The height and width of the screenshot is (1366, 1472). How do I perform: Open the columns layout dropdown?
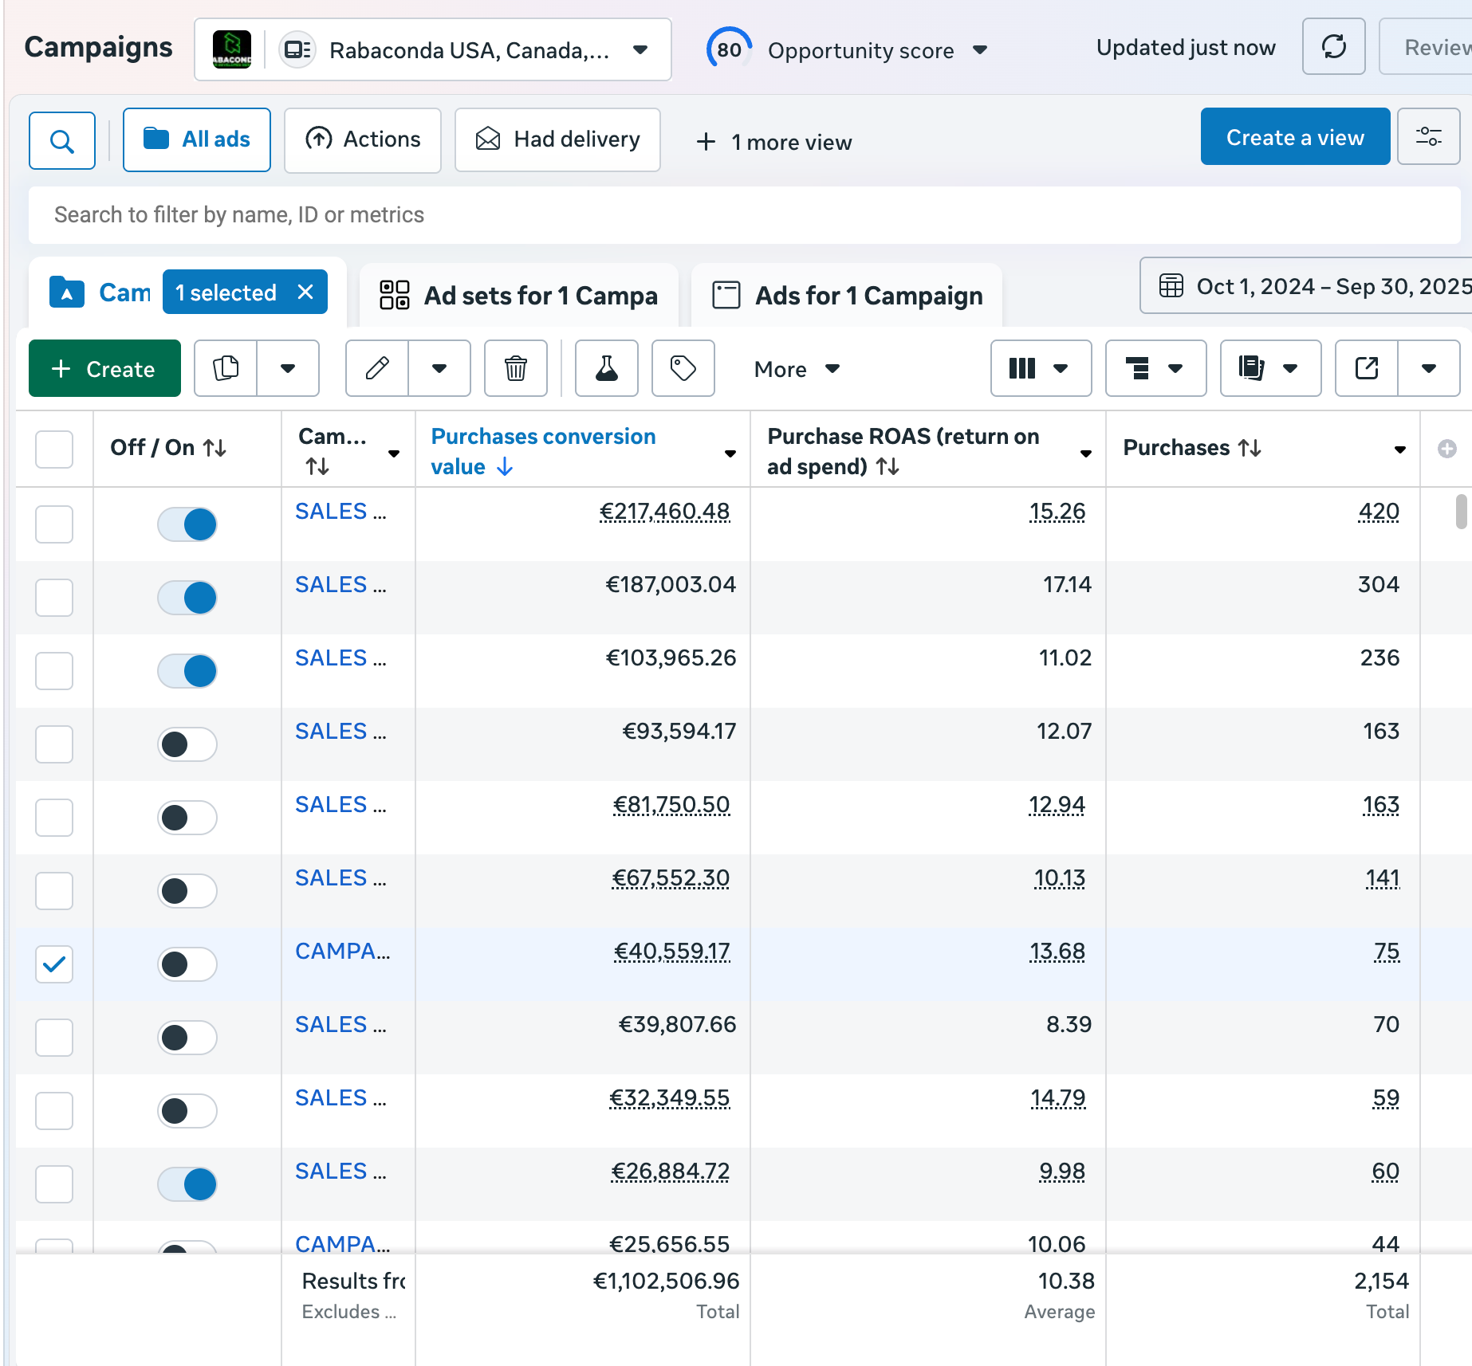pyautogui.click(x=1040, y=368)
